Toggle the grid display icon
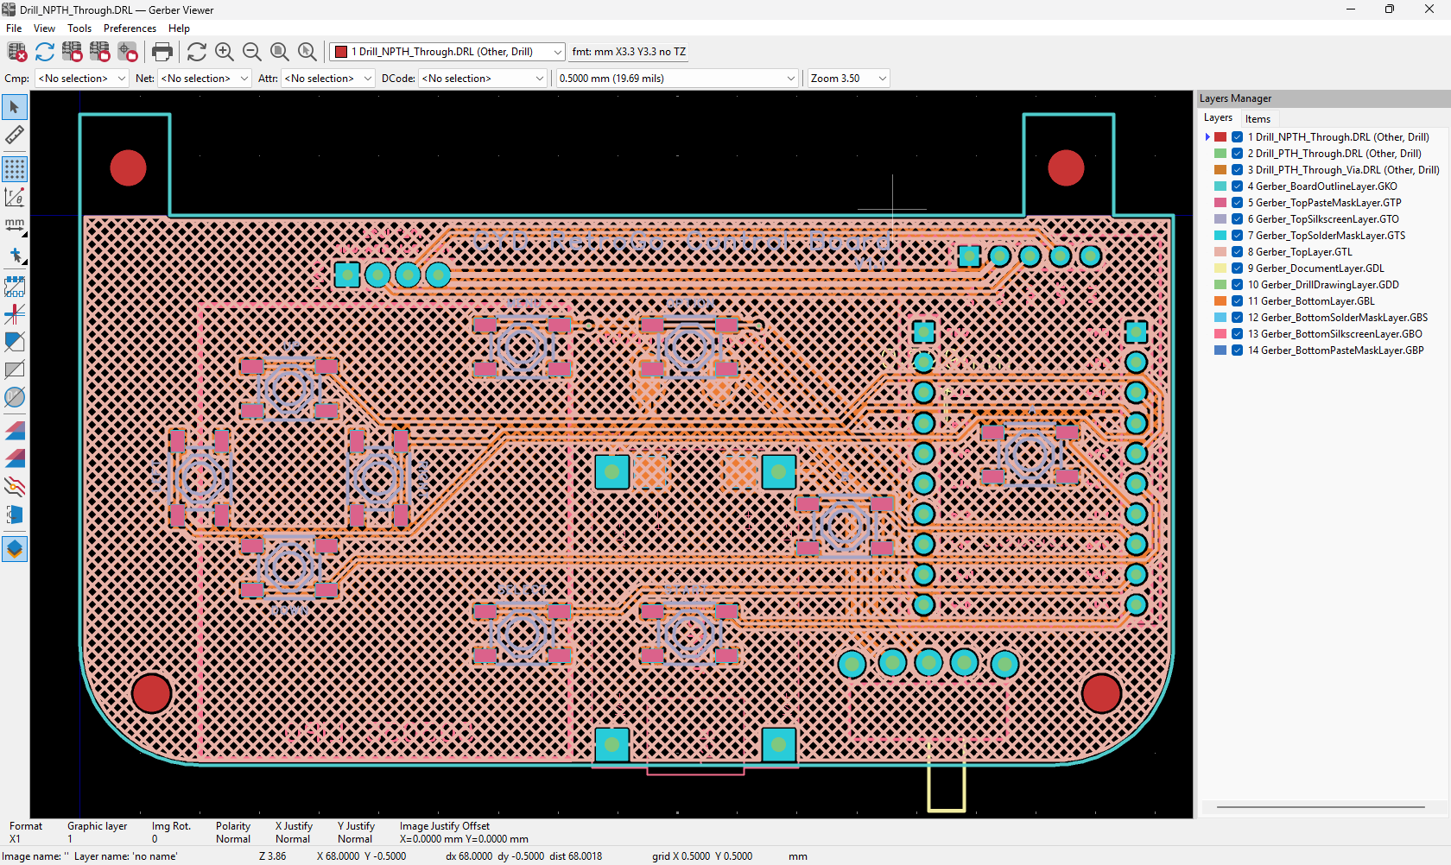 15,168
